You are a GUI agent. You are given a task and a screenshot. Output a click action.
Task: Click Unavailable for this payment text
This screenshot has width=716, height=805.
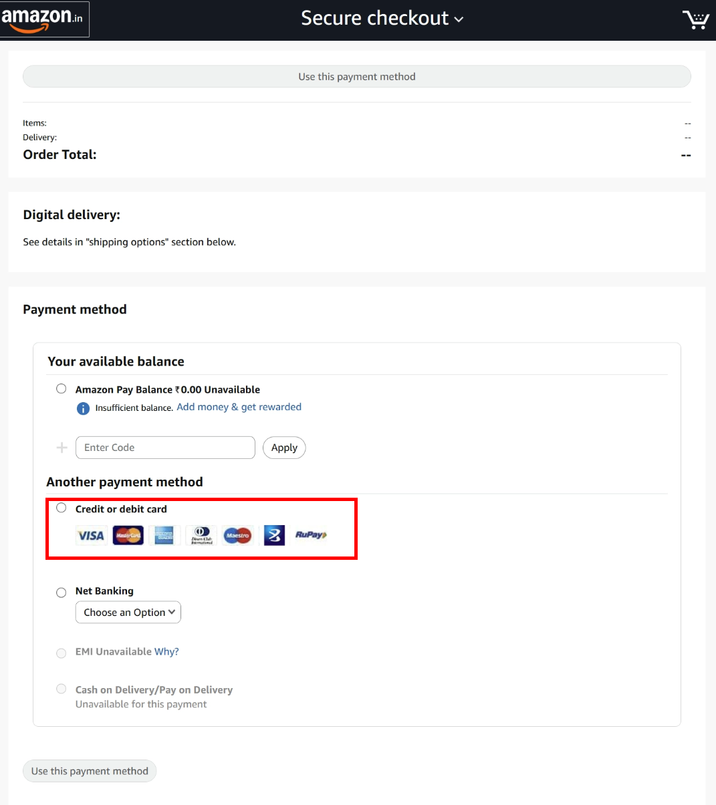click(141, 704)
